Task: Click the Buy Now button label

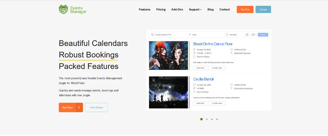Action: pyautogui.click(x=67, y=107)
